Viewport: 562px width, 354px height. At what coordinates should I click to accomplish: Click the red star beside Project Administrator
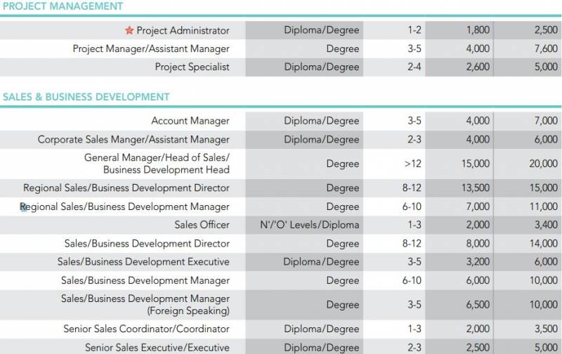coord(129,30)
